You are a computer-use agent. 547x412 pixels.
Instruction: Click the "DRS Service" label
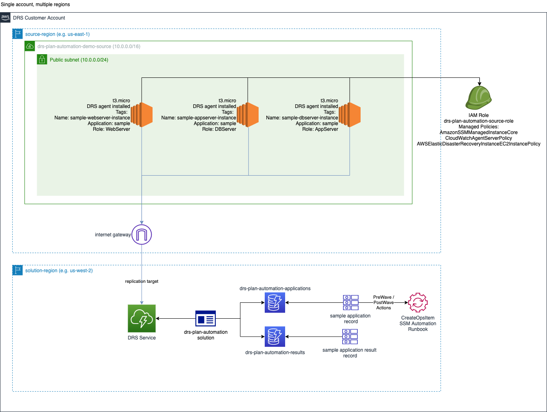click(142, 338)
